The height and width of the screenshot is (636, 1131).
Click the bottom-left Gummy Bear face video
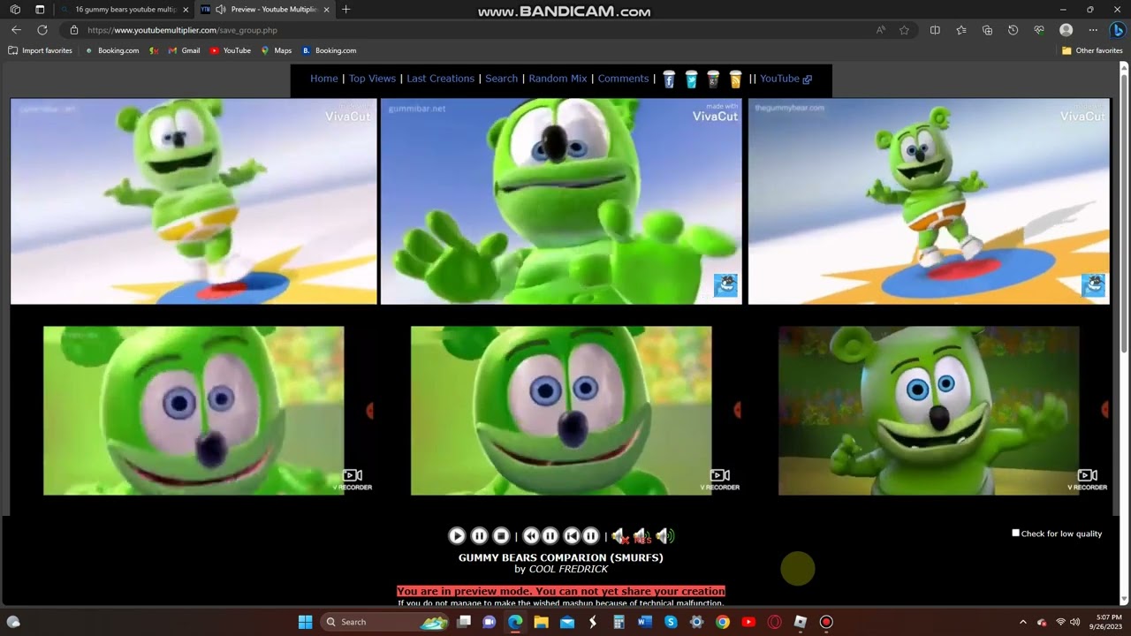tap(194, 411)
